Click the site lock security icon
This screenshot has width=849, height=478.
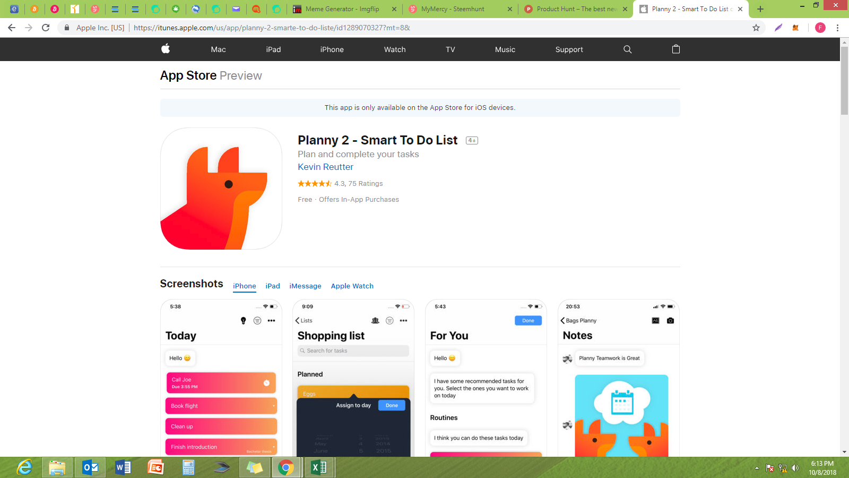coord(66,28)
